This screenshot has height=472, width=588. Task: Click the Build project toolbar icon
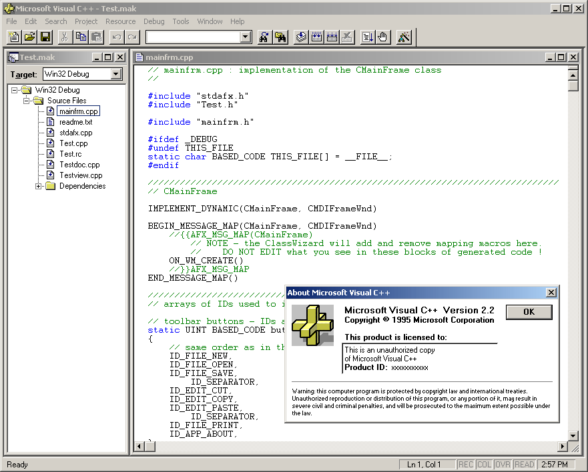click(316, 37)
